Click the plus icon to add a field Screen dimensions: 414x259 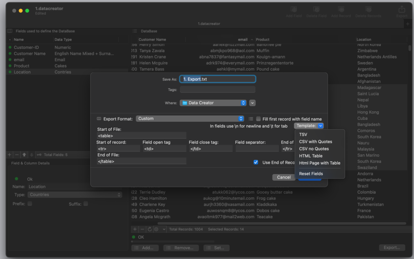pyautogui.click(x=9, y=154)
